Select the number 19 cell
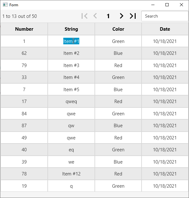The height and width of the screenshot is (198, 189). (x=24, y=186)
